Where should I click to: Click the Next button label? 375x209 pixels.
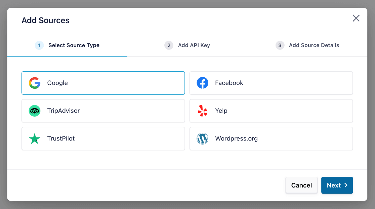334,185
